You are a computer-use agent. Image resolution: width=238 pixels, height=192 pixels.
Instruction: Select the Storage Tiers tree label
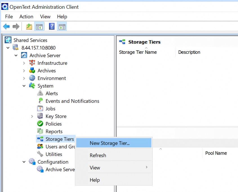point(60,139)
